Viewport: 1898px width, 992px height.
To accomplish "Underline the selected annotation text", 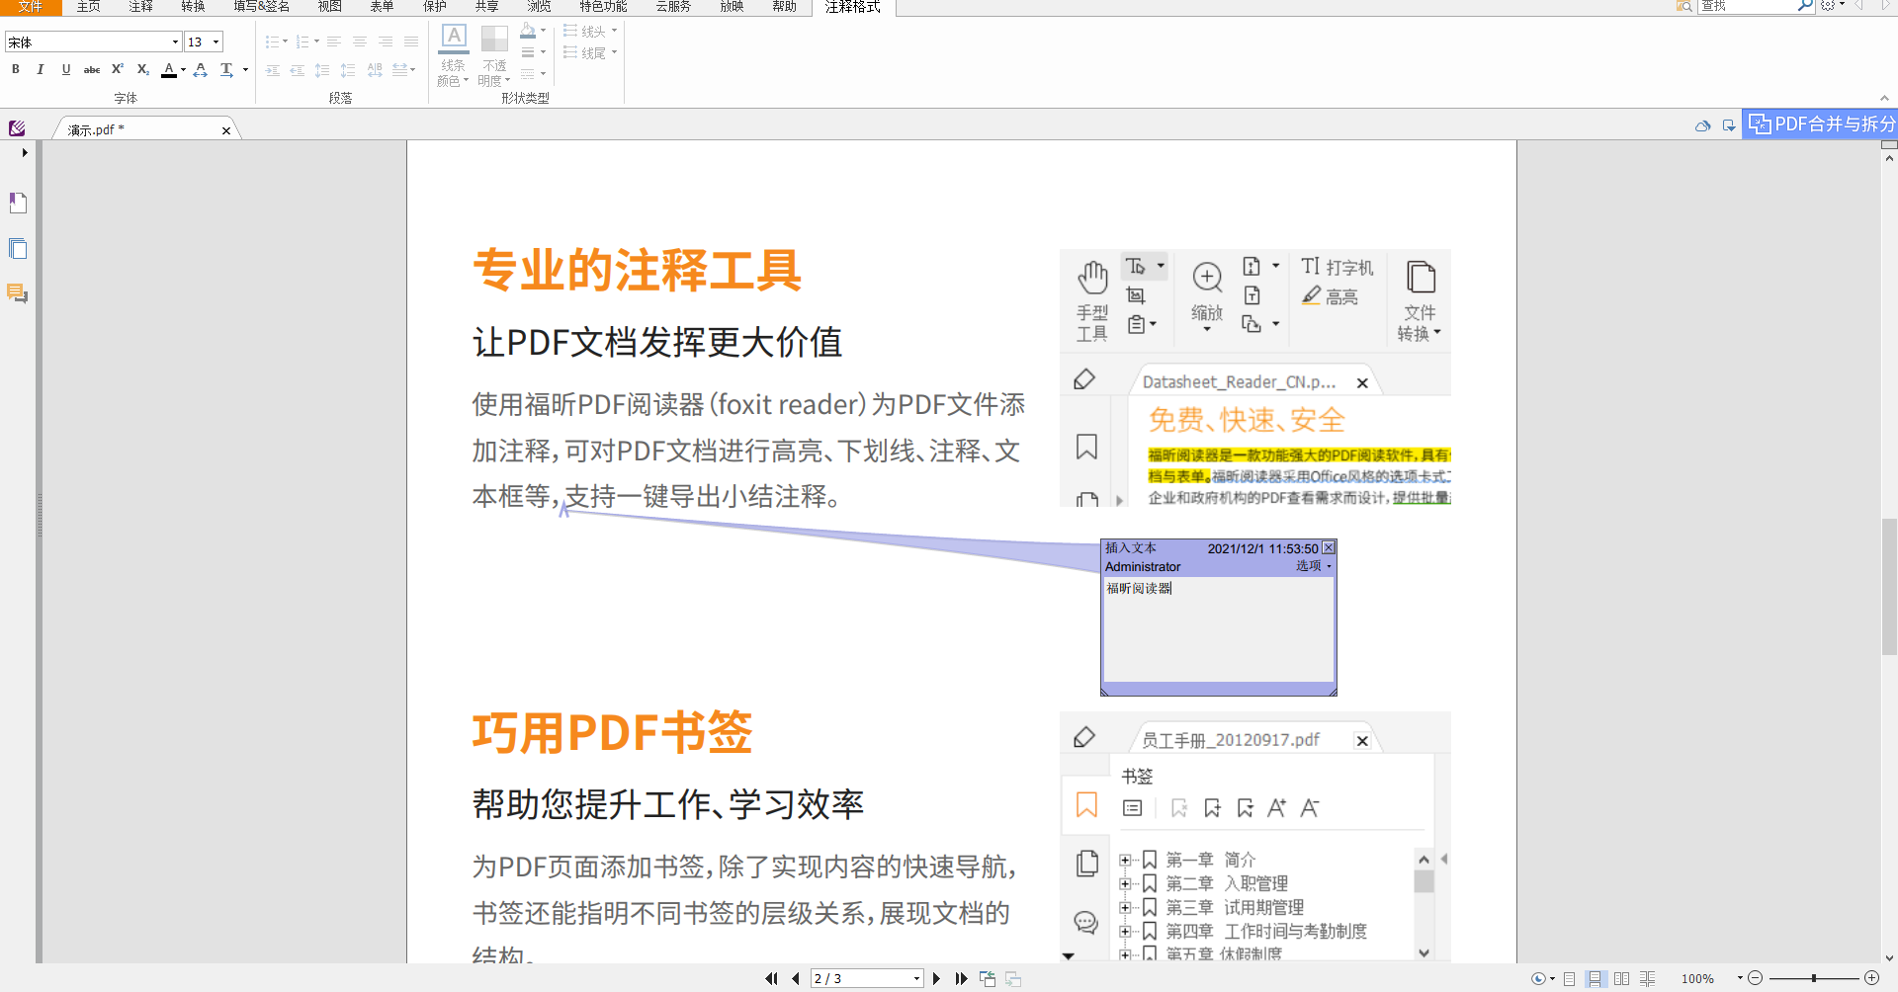I will click(66, 69).
